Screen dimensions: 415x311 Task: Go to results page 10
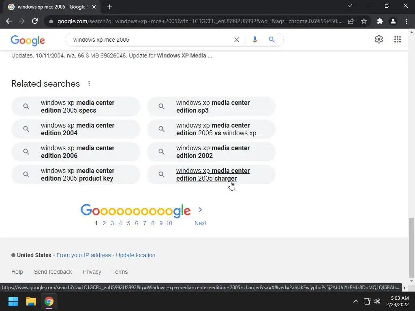pos(169,223)
